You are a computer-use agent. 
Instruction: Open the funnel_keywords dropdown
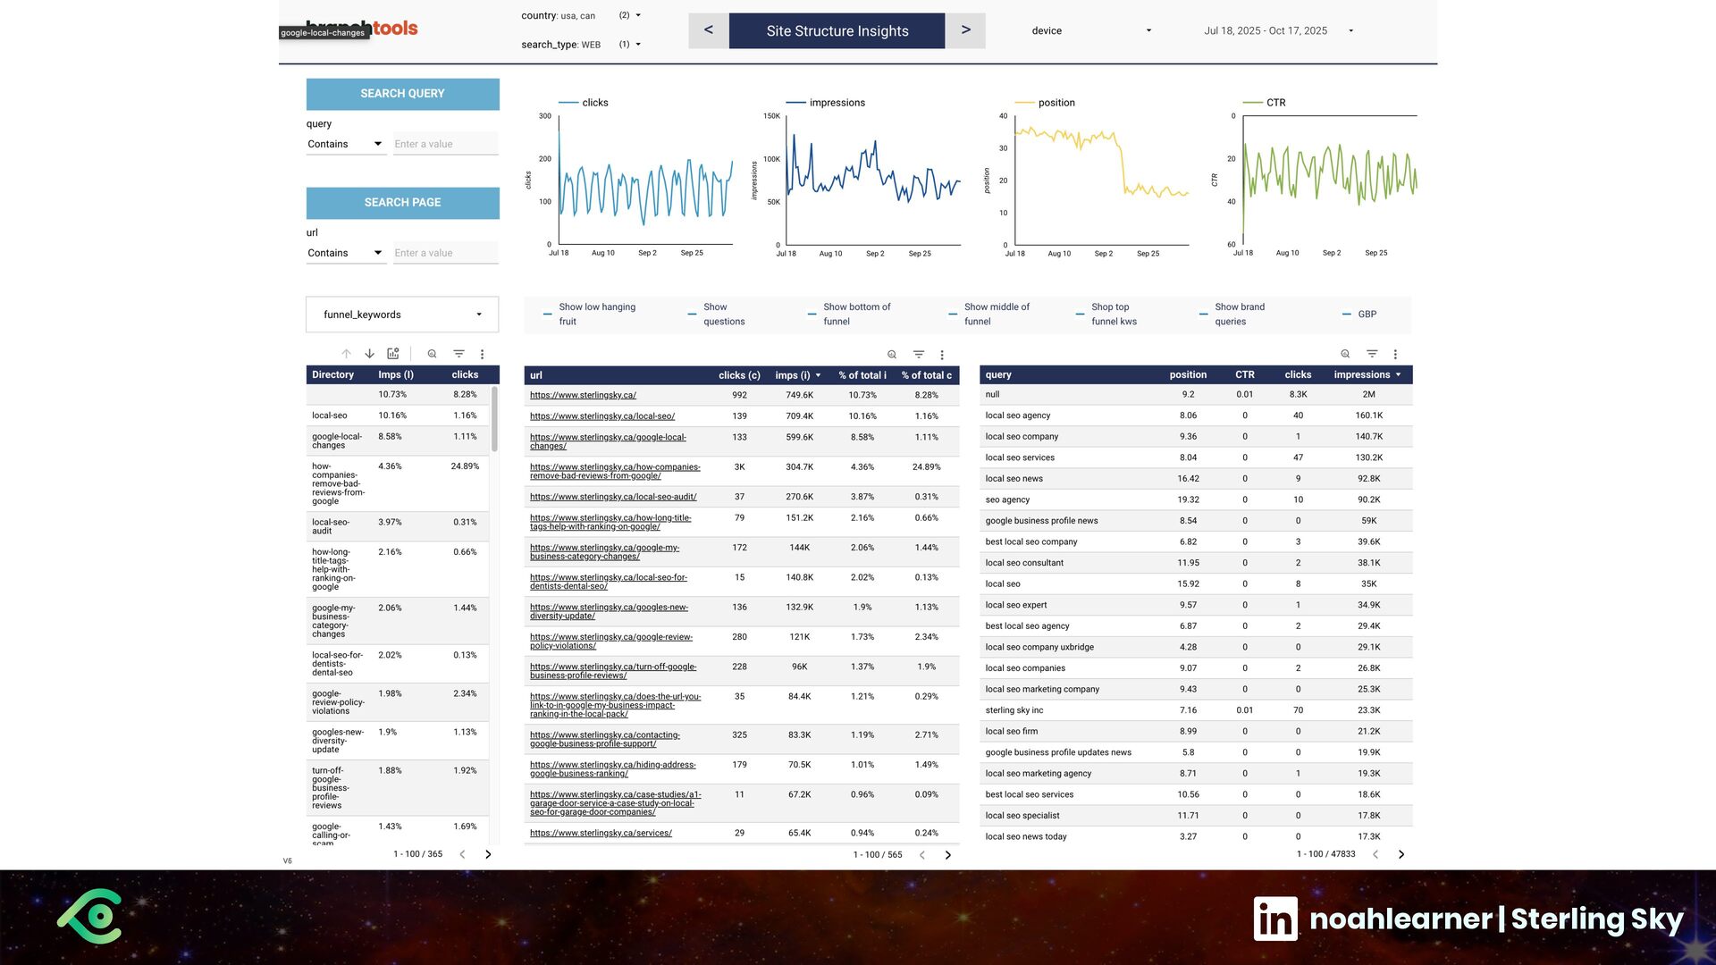[402, 315]
